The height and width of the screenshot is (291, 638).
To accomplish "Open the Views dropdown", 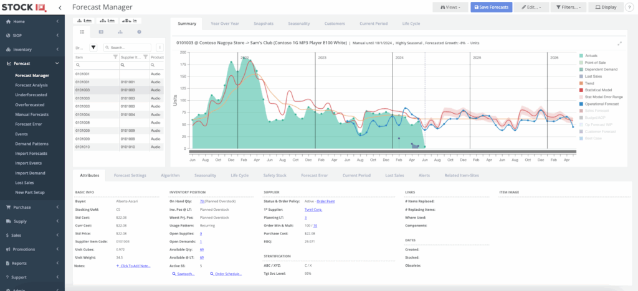I will tap(450, 7).
